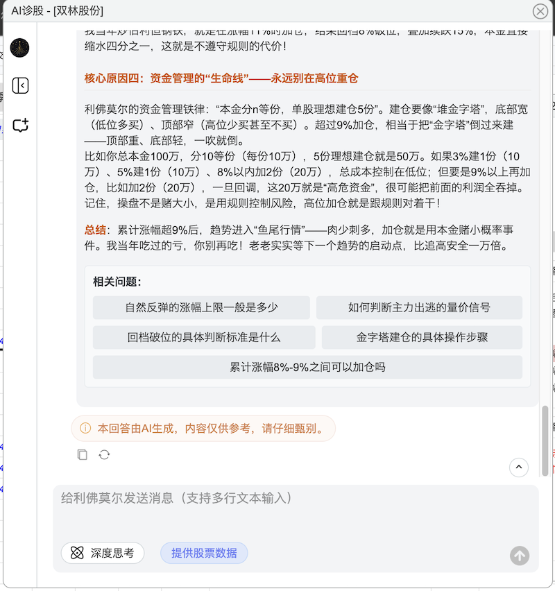Regenerate the AI answer
The height and width of the screenshot is (591, 555).
pyautogui.click(x=104, y=455)
